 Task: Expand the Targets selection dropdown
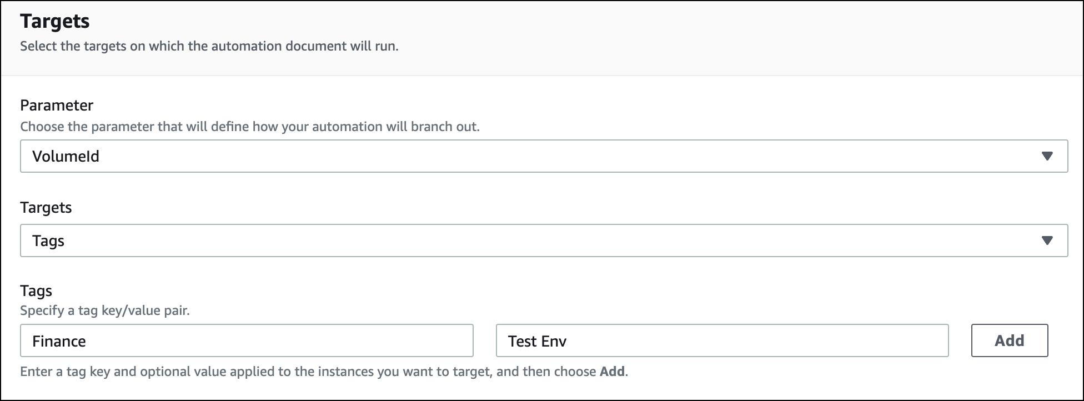[543, 240]
